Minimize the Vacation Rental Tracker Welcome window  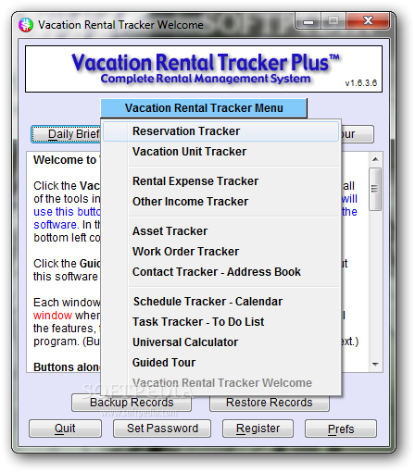click(x=308, y=21)
